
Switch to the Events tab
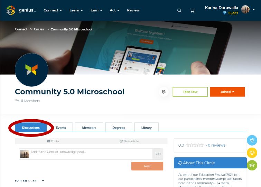pos(61,128)
